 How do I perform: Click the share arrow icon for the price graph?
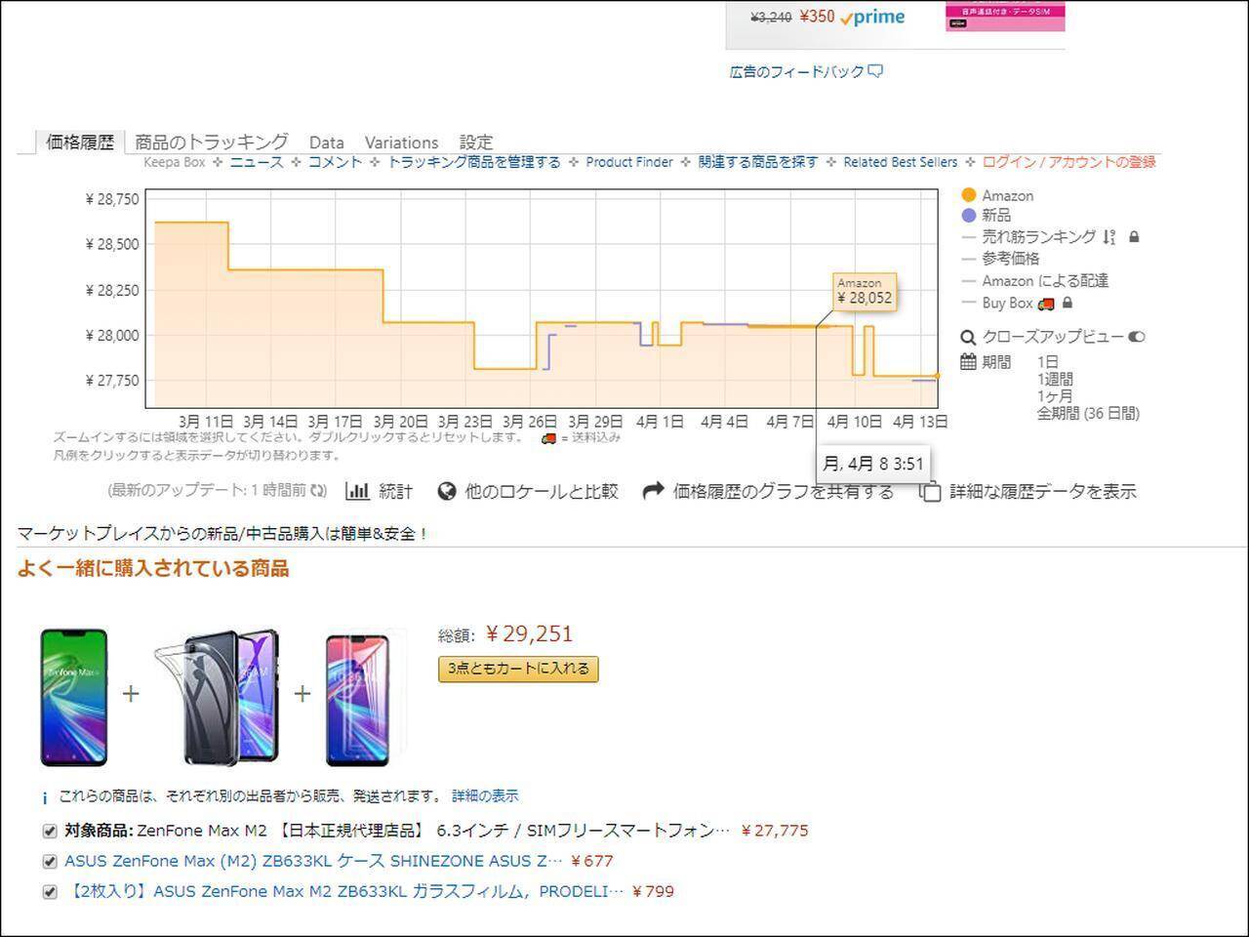point(654,491)
